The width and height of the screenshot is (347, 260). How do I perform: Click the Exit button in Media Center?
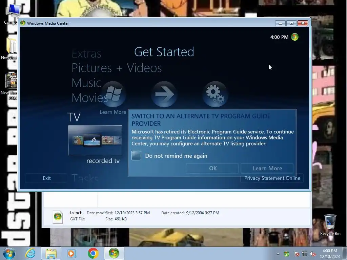point(46,178)
